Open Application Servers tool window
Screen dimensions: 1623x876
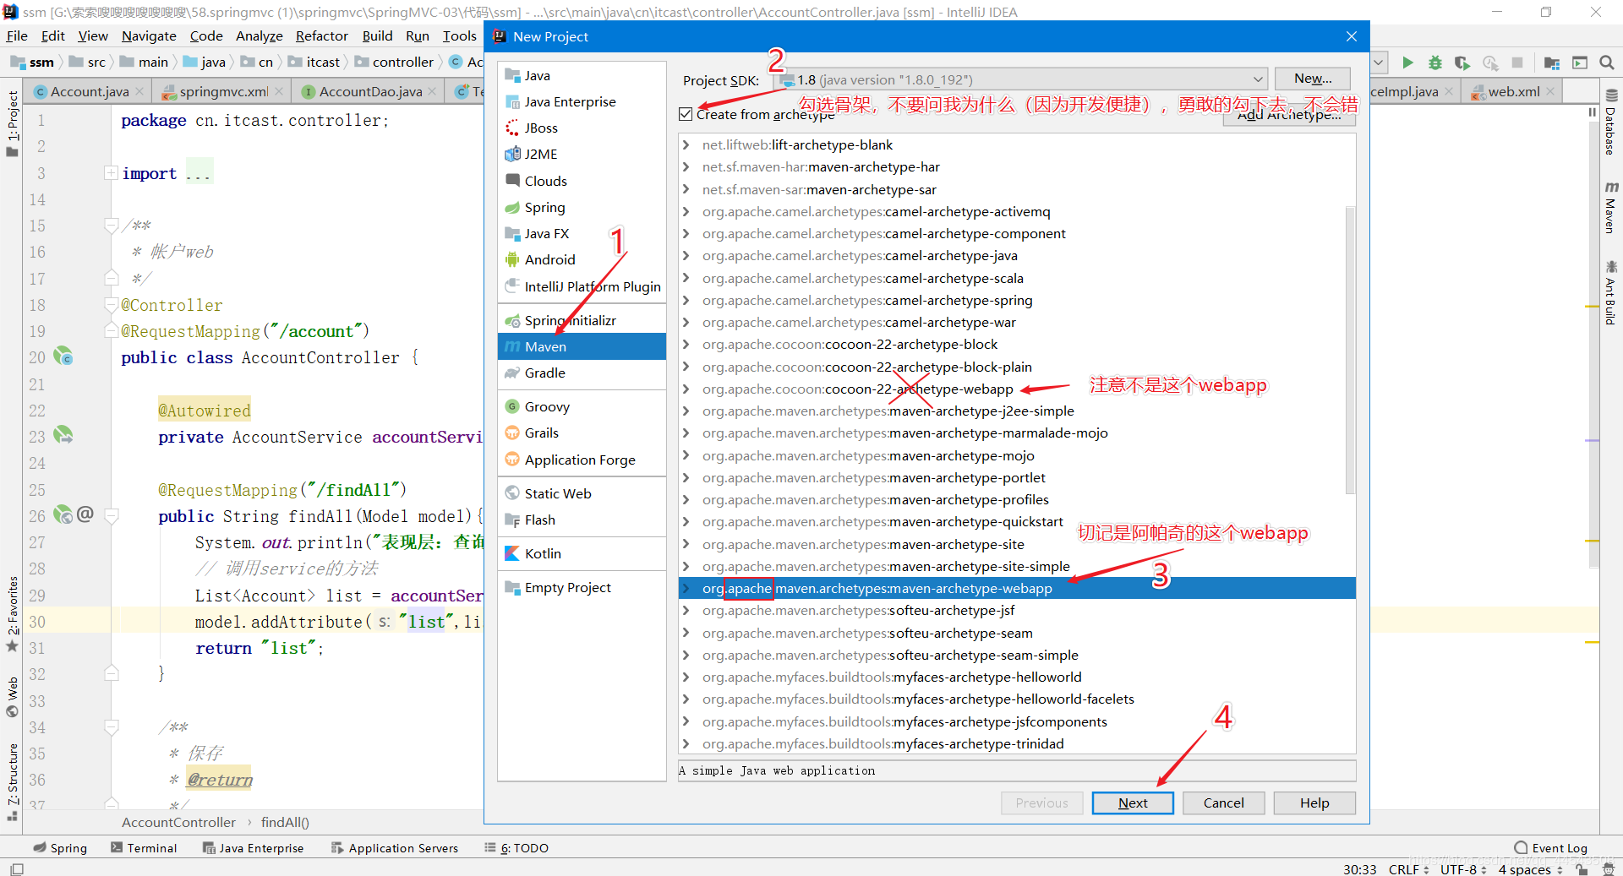(395, 848)
